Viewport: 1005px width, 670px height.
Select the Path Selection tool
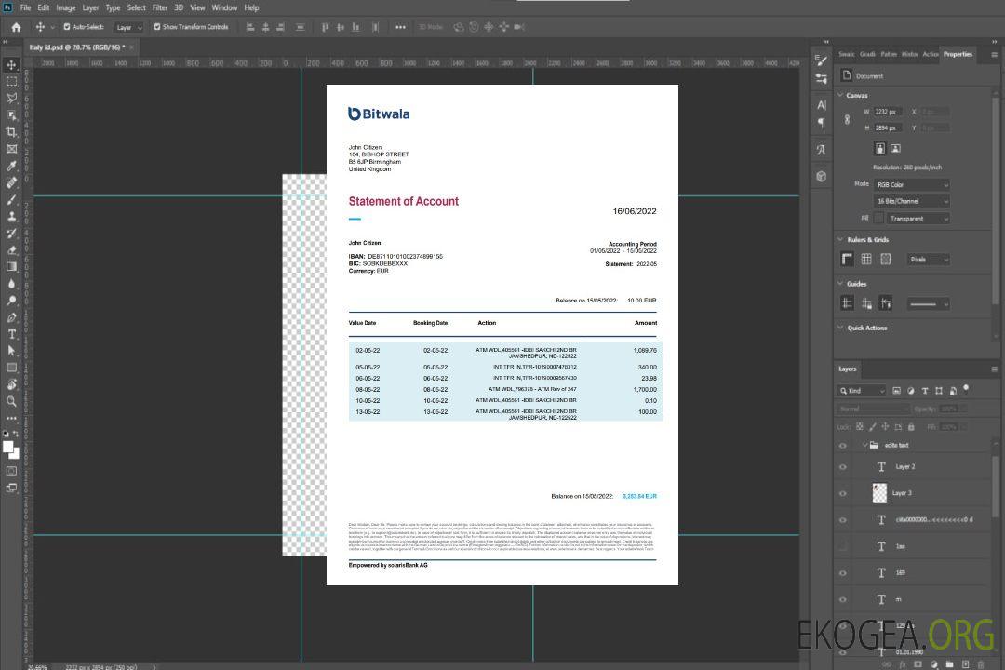11,351
